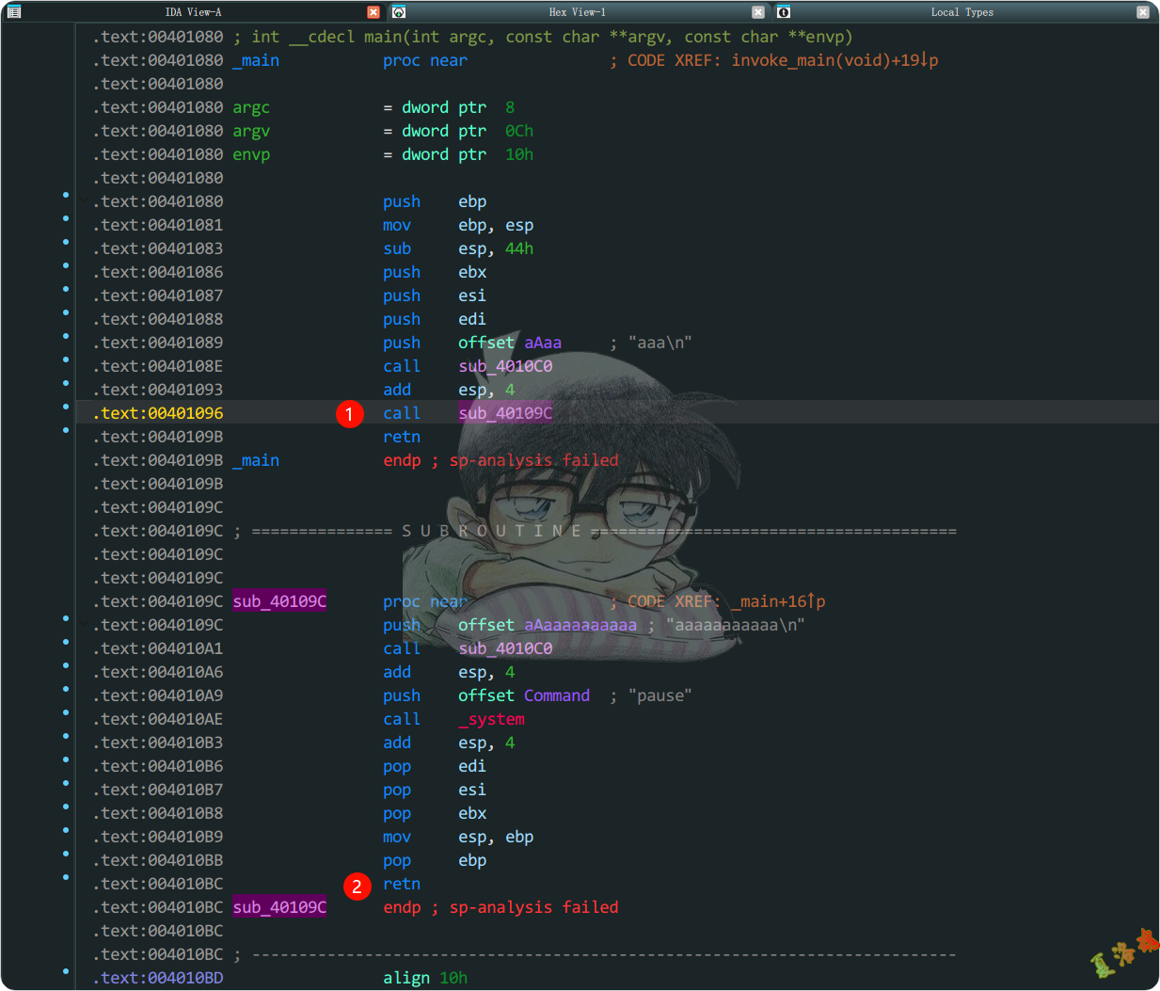Click the red marker numbered 2

(357, 886)
